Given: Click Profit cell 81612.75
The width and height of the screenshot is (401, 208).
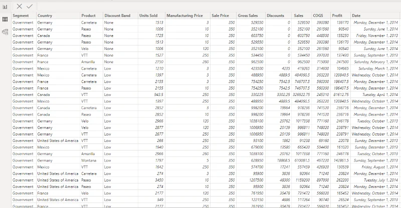Looking at the screenshot, I should [x=341, y=94].
